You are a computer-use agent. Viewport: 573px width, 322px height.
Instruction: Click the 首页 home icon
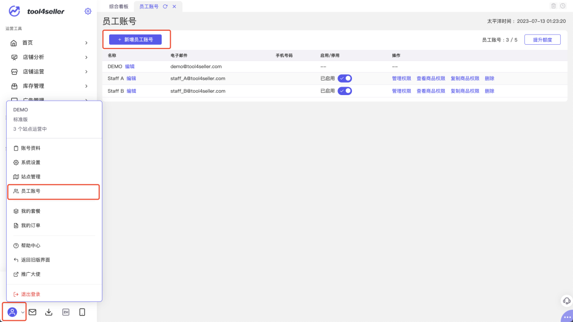(x=13, y=43)
